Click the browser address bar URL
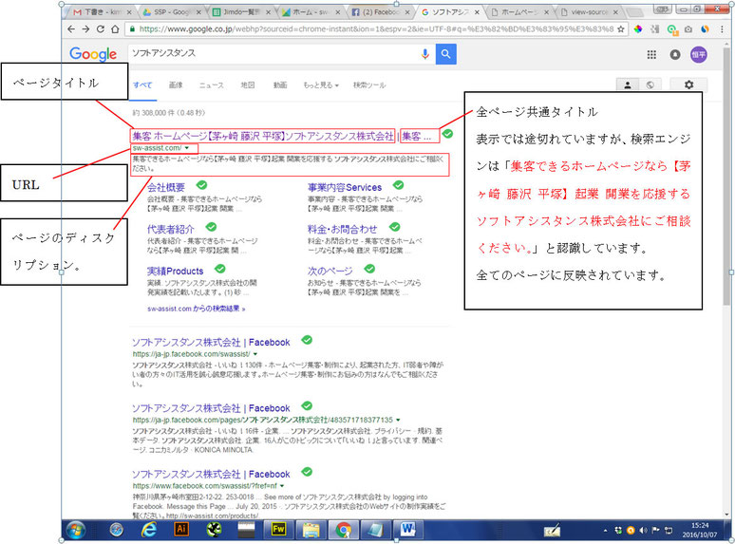This screenshot has width=735, height=544. (376, 29)
